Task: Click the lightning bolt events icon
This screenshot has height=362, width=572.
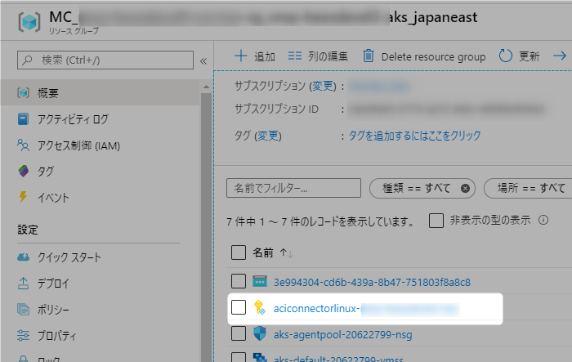Action: point(23,197)
